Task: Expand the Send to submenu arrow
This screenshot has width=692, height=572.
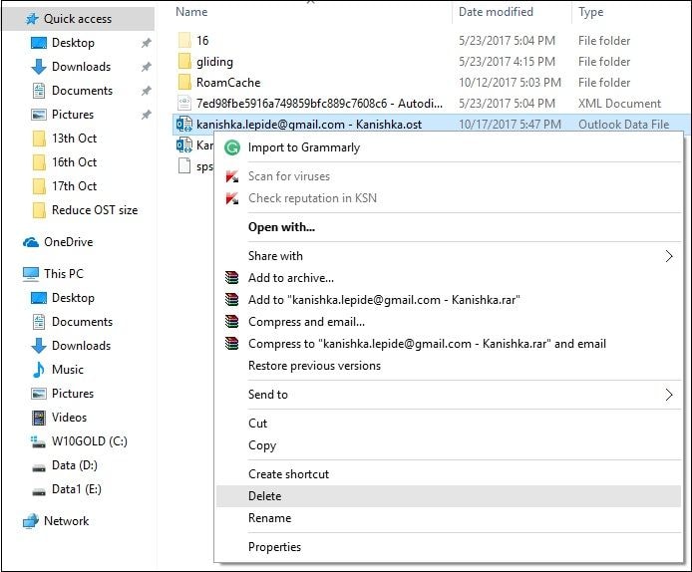Action: [669, 395]
